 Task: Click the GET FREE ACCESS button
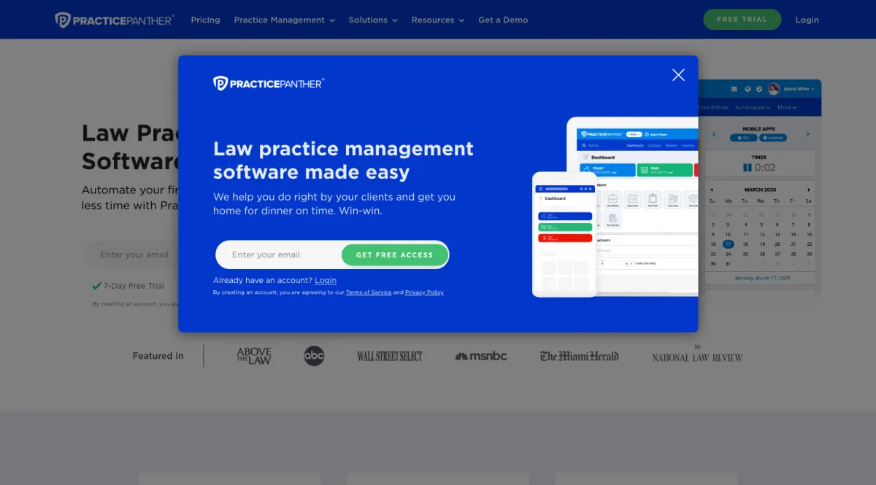(394, 255)
